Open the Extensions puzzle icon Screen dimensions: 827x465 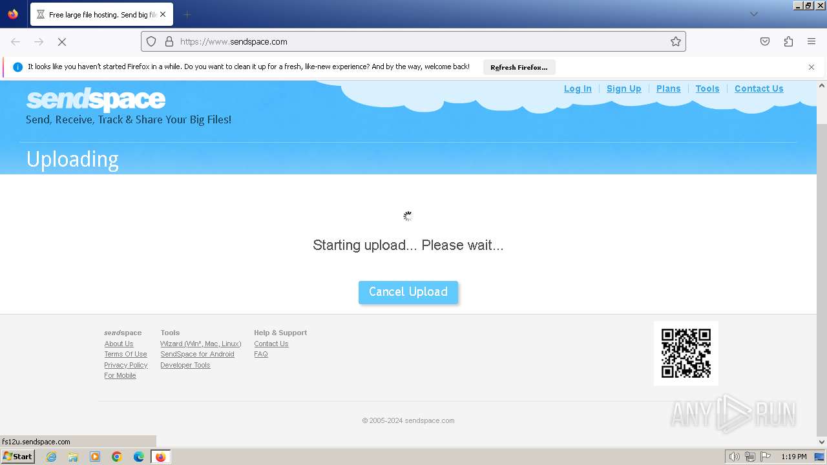click(788, 41)
